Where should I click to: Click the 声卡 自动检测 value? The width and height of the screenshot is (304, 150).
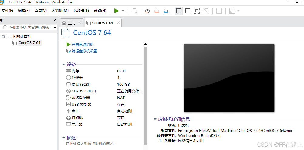(x=124, y=111)
